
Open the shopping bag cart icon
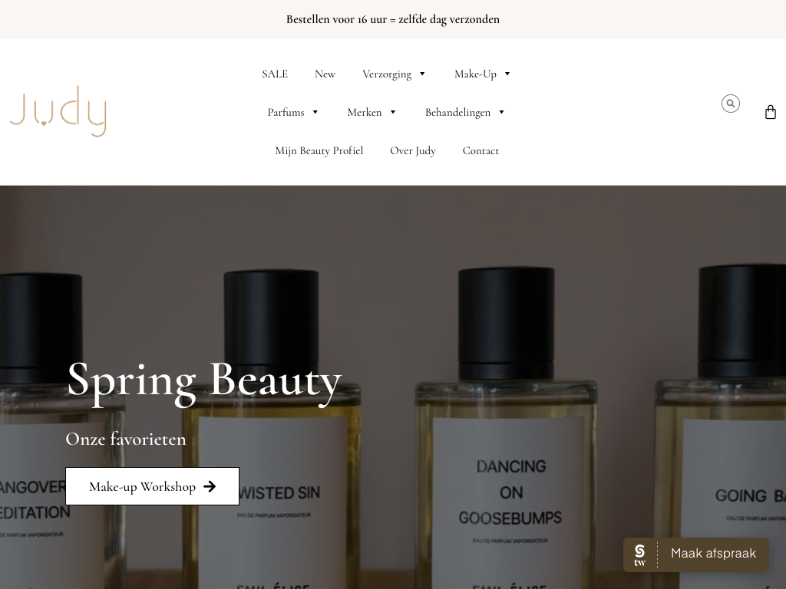[771, 112]
